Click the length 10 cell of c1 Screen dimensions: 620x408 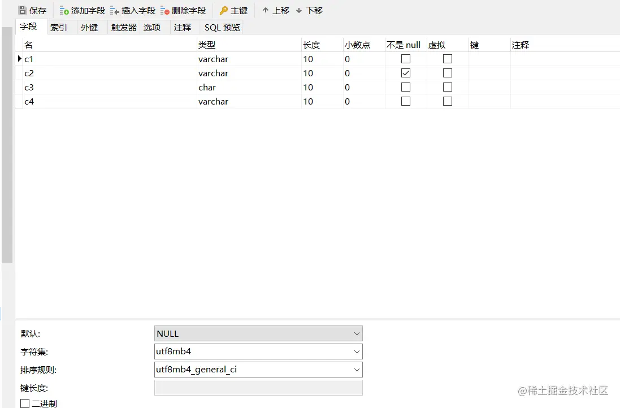point(322,59)
